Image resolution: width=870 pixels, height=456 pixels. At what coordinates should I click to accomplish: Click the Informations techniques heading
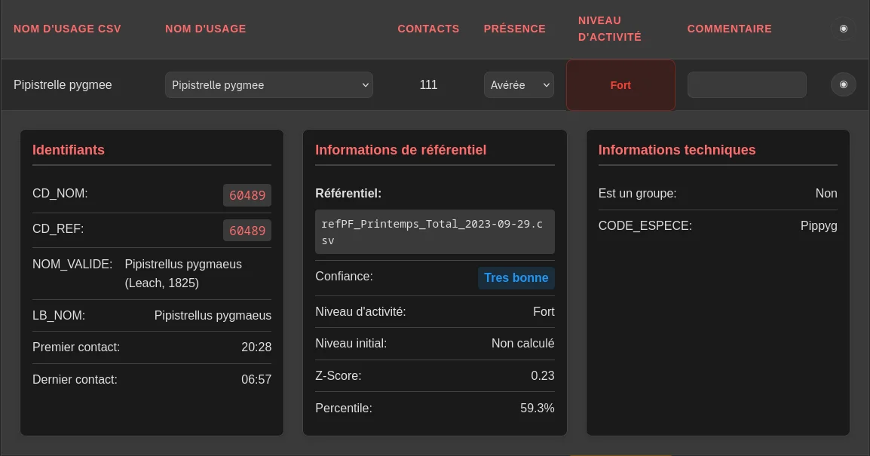[x=677, y=150]
